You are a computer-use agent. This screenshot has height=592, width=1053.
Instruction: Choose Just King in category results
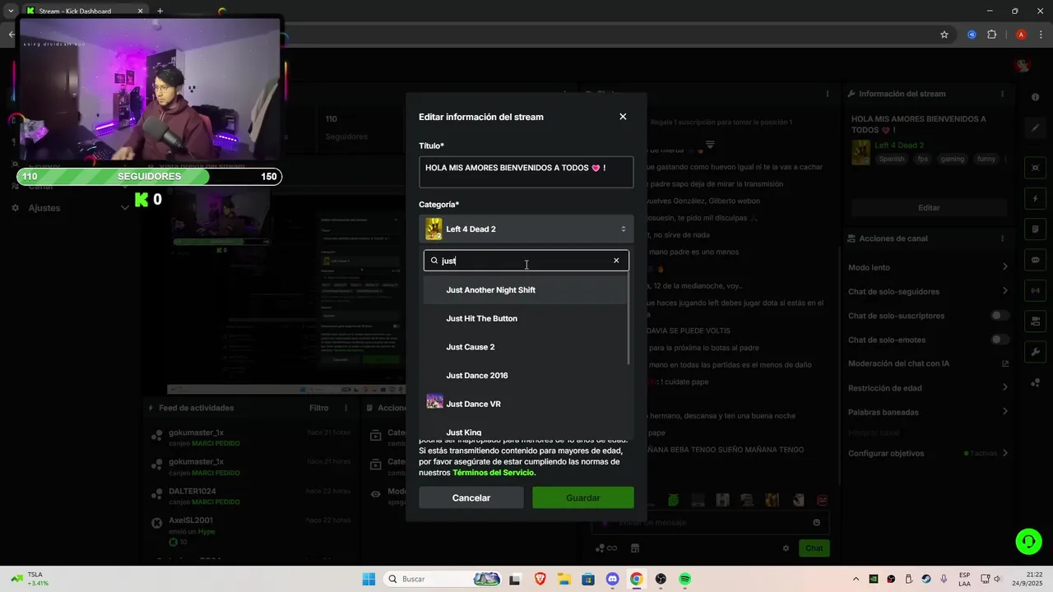click(525, 431)
